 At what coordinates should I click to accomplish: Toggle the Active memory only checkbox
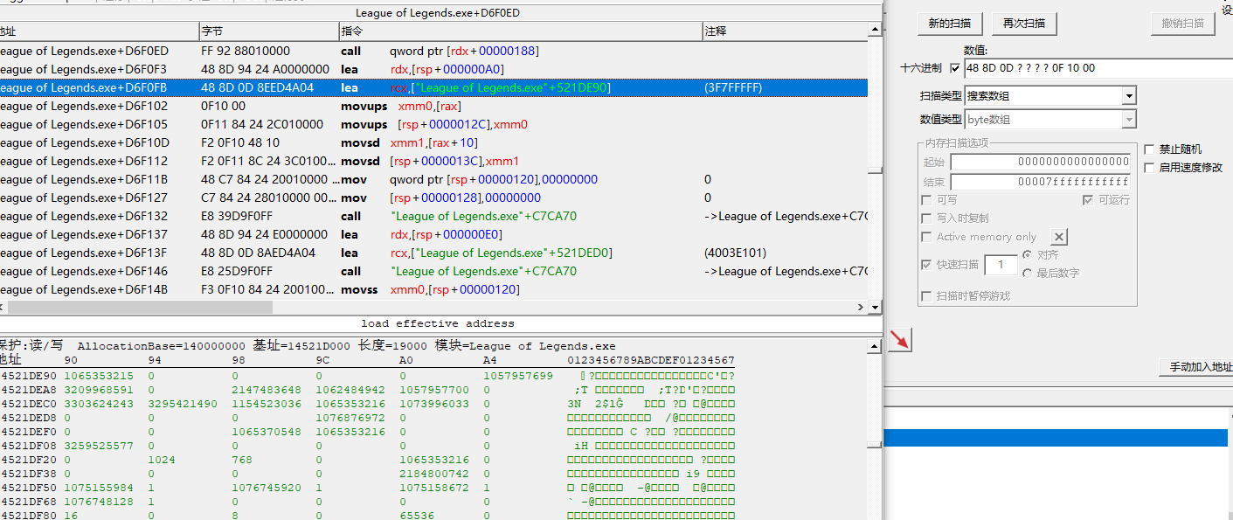point(927,237)
